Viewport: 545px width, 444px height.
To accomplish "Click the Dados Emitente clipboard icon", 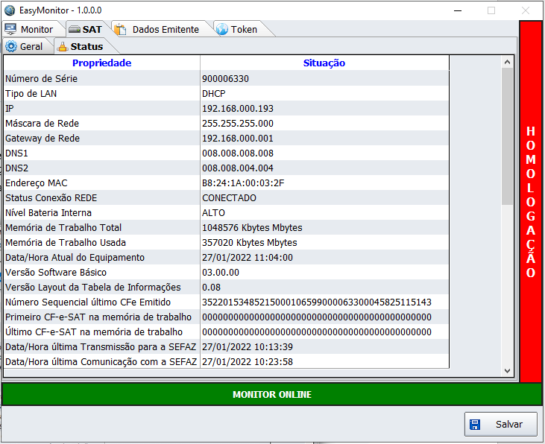I will coord(120,29).
